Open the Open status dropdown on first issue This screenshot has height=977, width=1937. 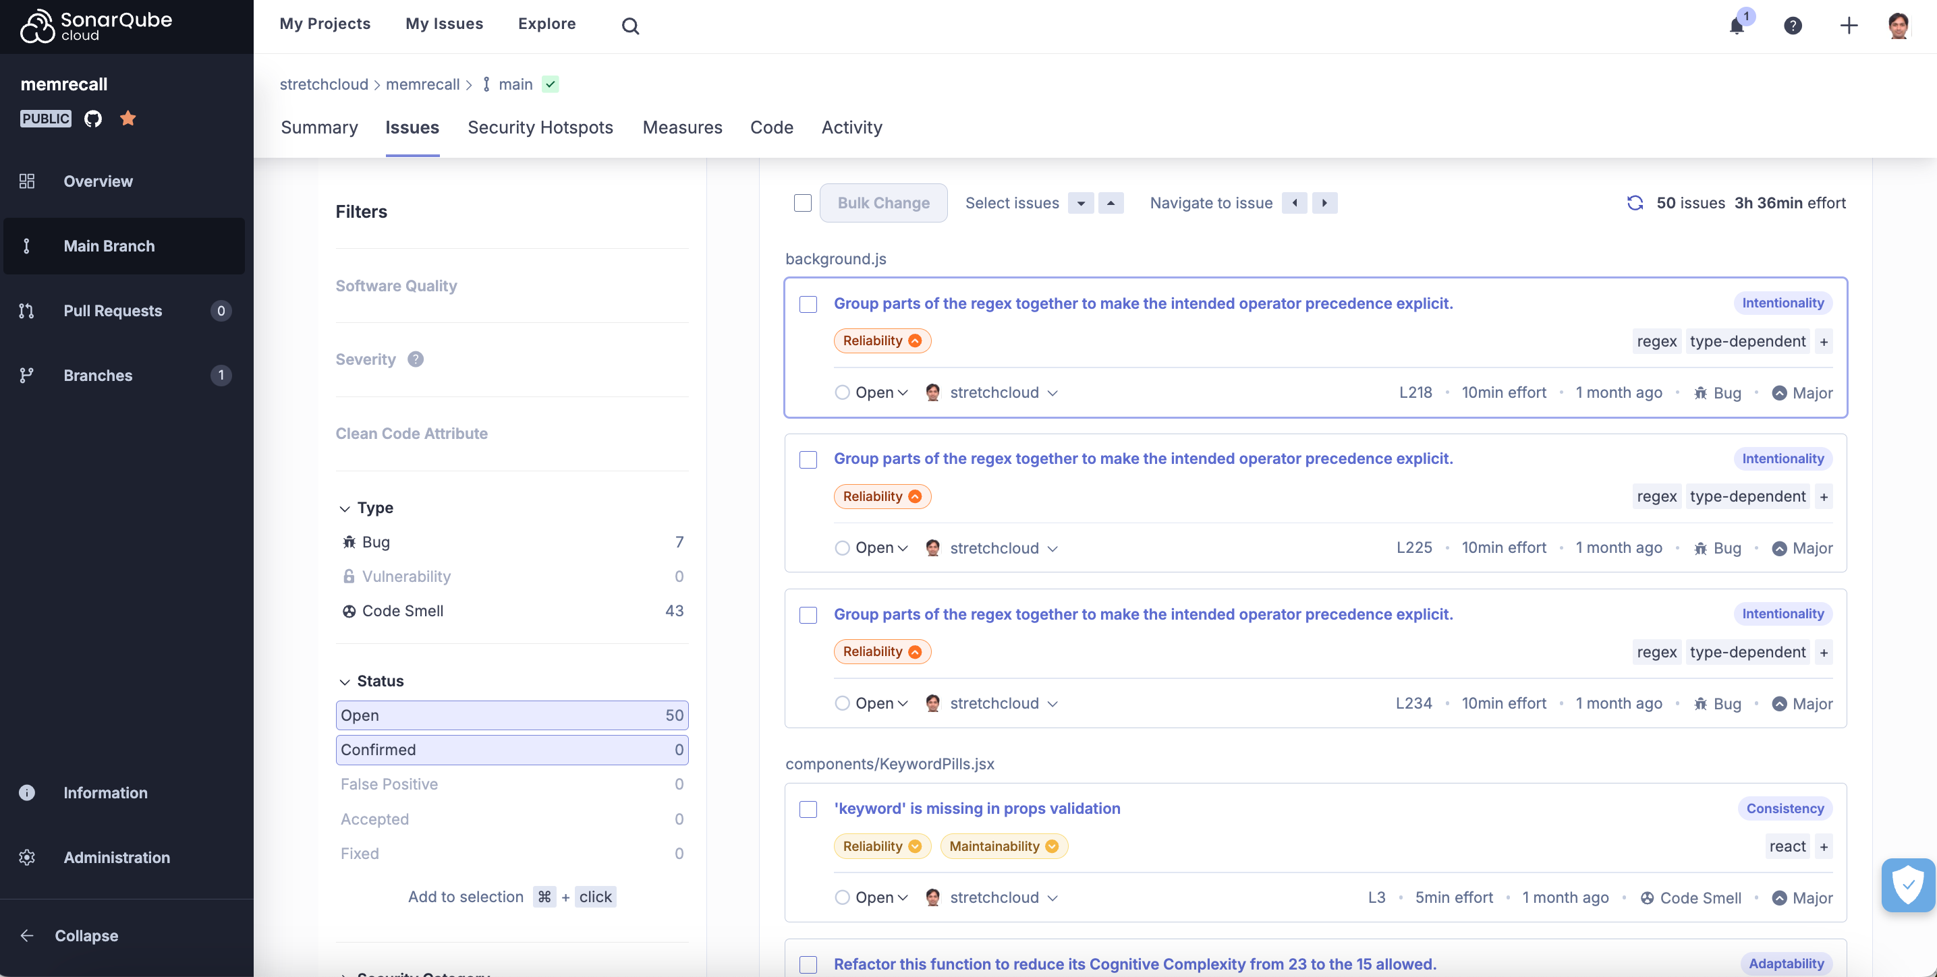872,392
